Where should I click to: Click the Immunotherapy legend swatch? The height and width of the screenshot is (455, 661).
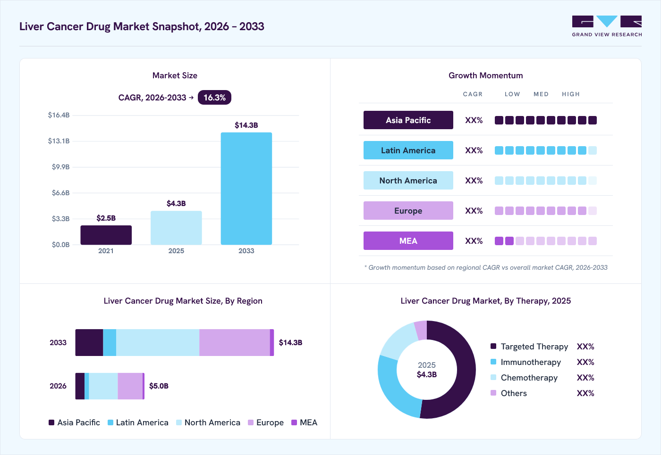[493, 362]
